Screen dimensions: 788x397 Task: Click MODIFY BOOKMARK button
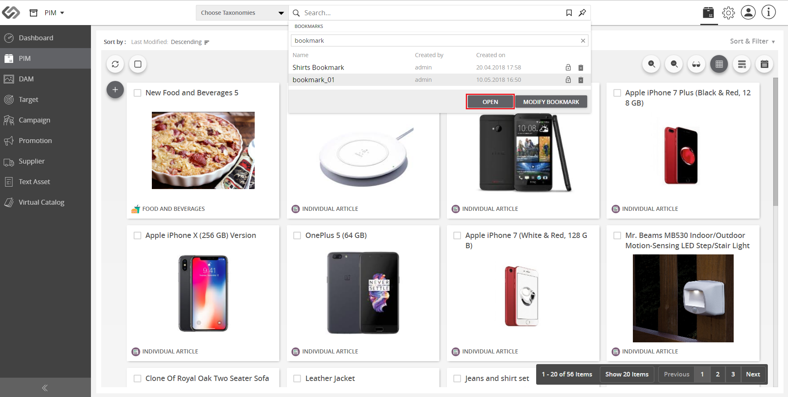(551, 102)
